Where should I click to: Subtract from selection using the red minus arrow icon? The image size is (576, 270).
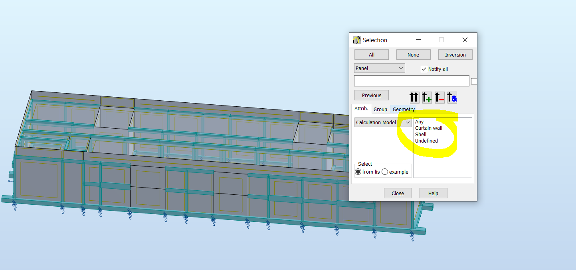point(439,97)
